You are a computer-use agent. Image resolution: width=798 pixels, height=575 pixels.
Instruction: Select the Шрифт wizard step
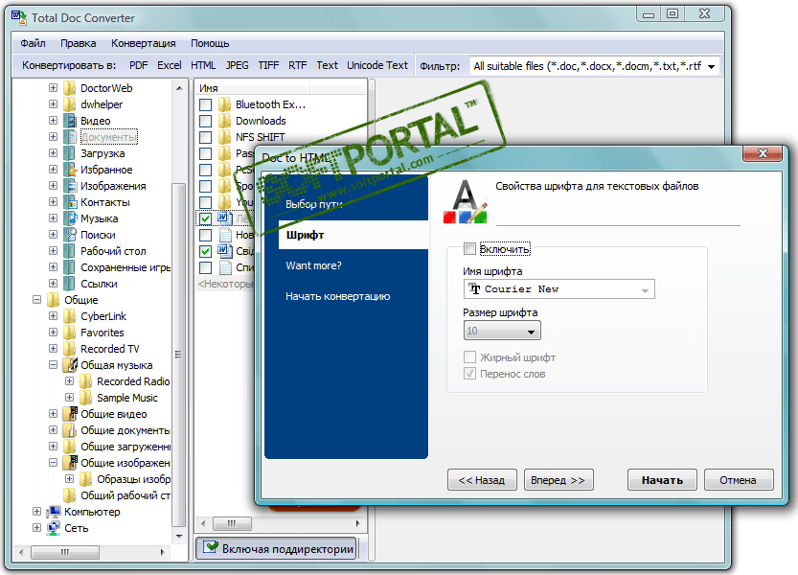pos(353,235)
